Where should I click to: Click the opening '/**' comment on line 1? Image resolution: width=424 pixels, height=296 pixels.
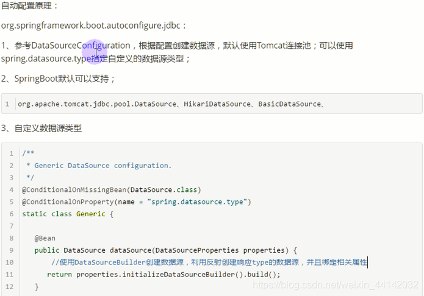(x=28, y=153)
